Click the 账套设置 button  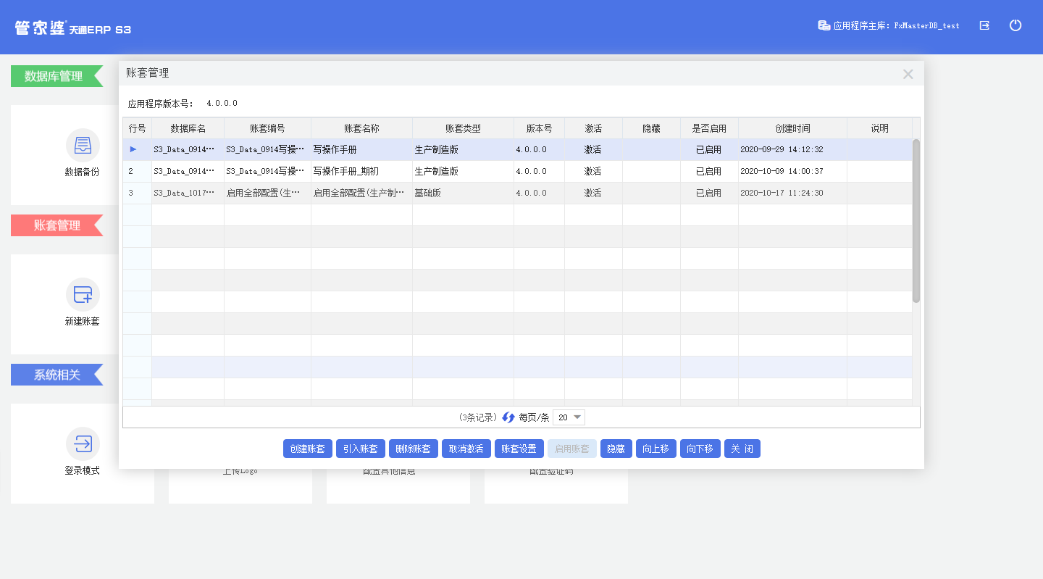point(519,449)
